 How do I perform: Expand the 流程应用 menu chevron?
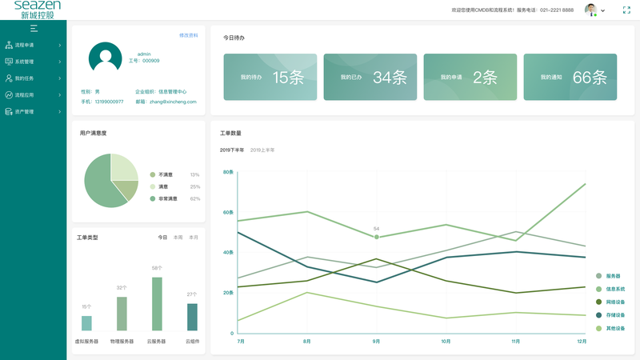(59, 94)
